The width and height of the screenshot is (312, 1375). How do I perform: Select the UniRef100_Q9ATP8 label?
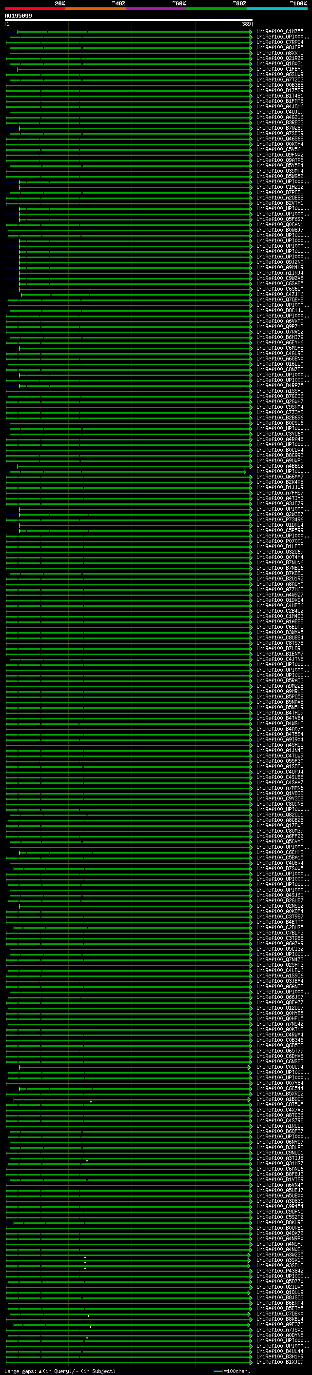tap(280, 160)
